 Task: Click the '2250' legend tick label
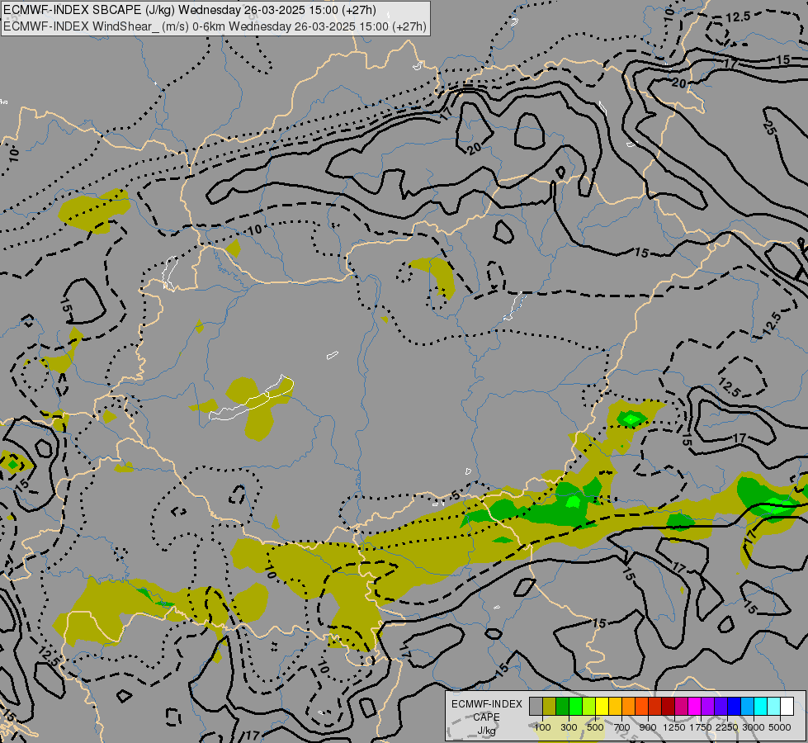[x=727, y=727]
